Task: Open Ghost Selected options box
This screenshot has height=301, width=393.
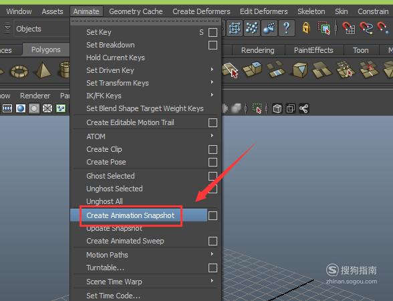Action: pos(213,176)
